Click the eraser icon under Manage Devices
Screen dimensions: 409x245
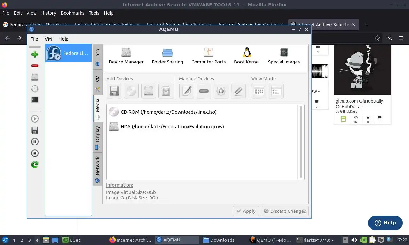pos(238,91)
